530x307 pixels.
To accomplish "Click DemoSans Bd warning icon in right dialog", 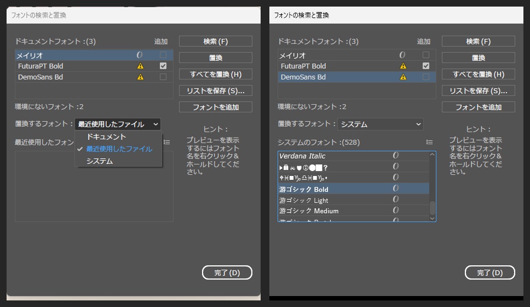I will point(403,77).
